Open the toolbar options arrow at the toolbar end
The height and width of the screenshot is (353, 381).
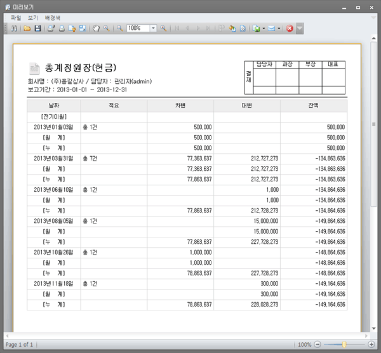[x=300, y=29]
